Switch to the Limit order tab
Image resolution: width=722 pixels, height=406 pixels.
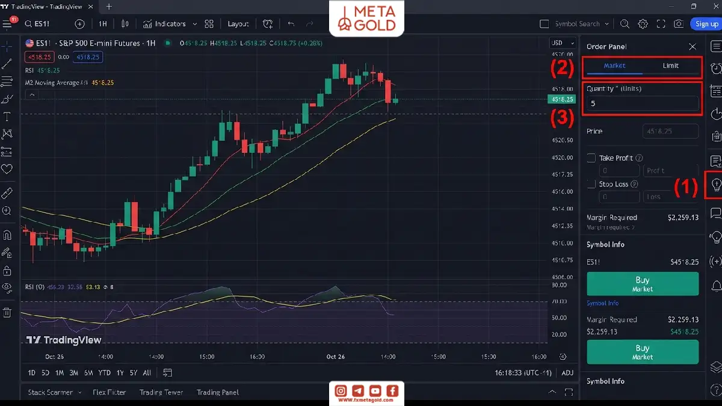point(670,66)
